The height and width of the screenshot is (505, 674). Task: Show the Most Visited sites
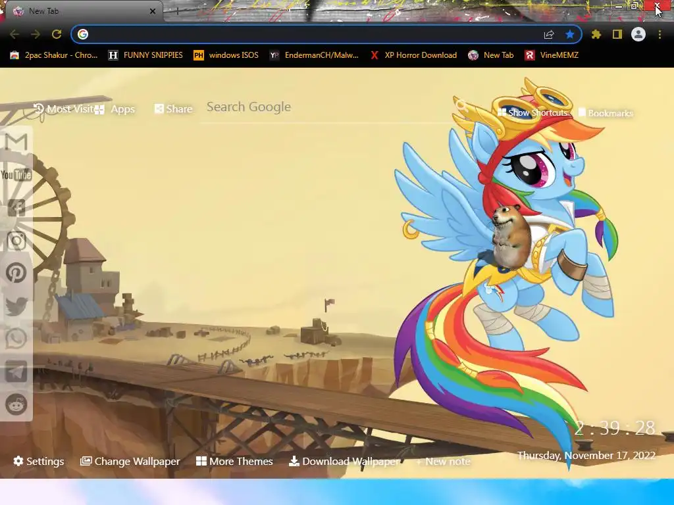click(63, 108)
